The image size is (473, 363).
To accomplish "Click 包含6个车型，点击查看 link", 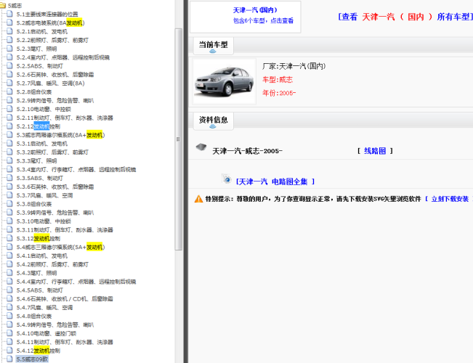I will pos(263,20).
